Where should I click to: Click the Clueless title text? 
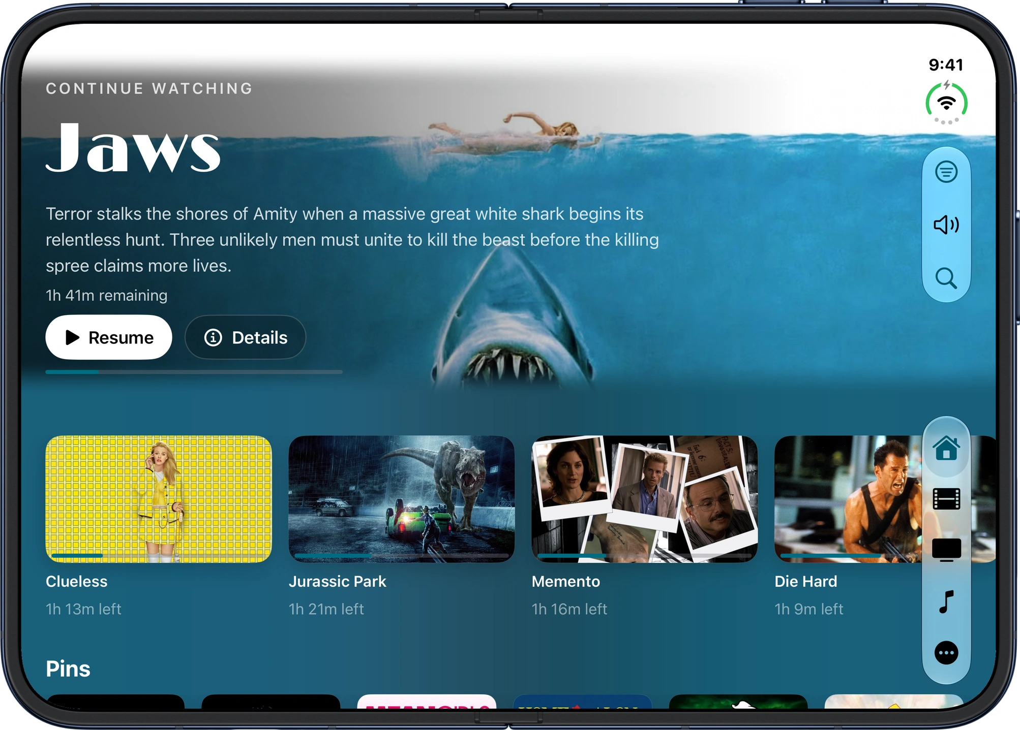[77, 582]
